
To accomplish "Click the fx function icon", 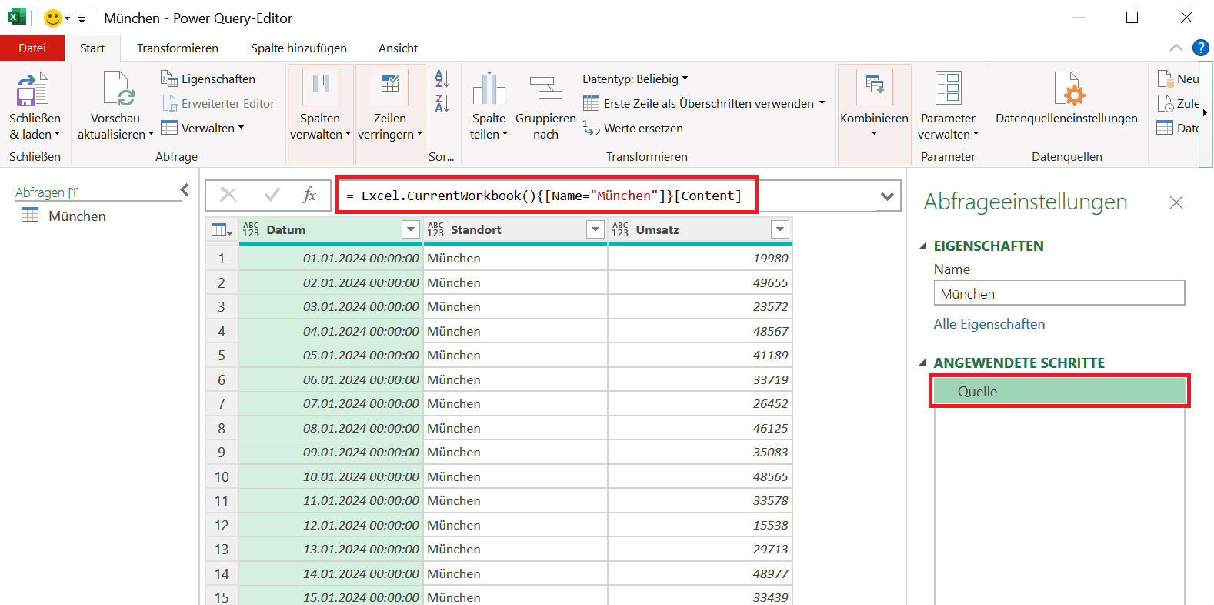I will tap(309, 195).
